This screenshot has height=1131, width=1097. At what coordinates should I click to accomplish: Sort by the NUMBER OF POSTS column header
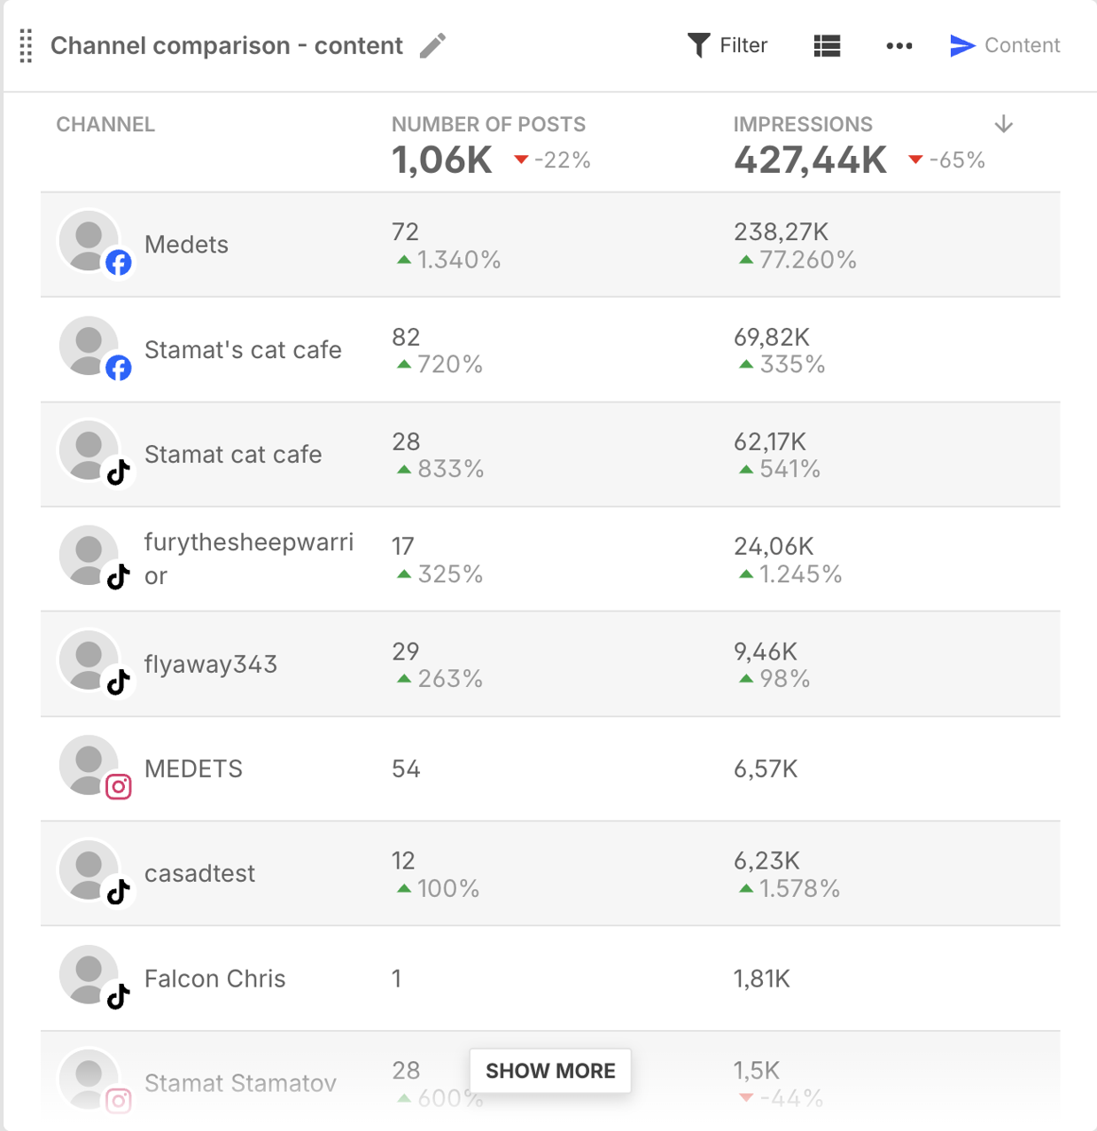click(488, 124)
